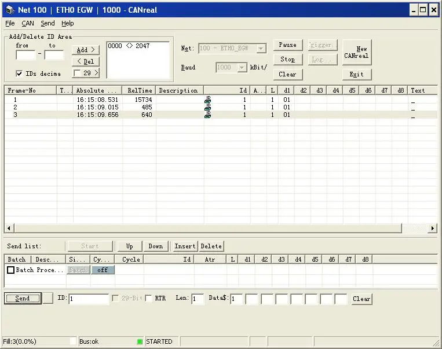
Task: Open the Net dropdown list
Action: (x=261, y=49)
